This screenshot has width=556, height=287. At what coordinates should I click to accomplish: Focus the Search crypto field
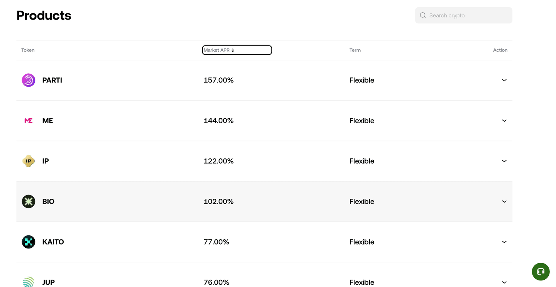467,15
